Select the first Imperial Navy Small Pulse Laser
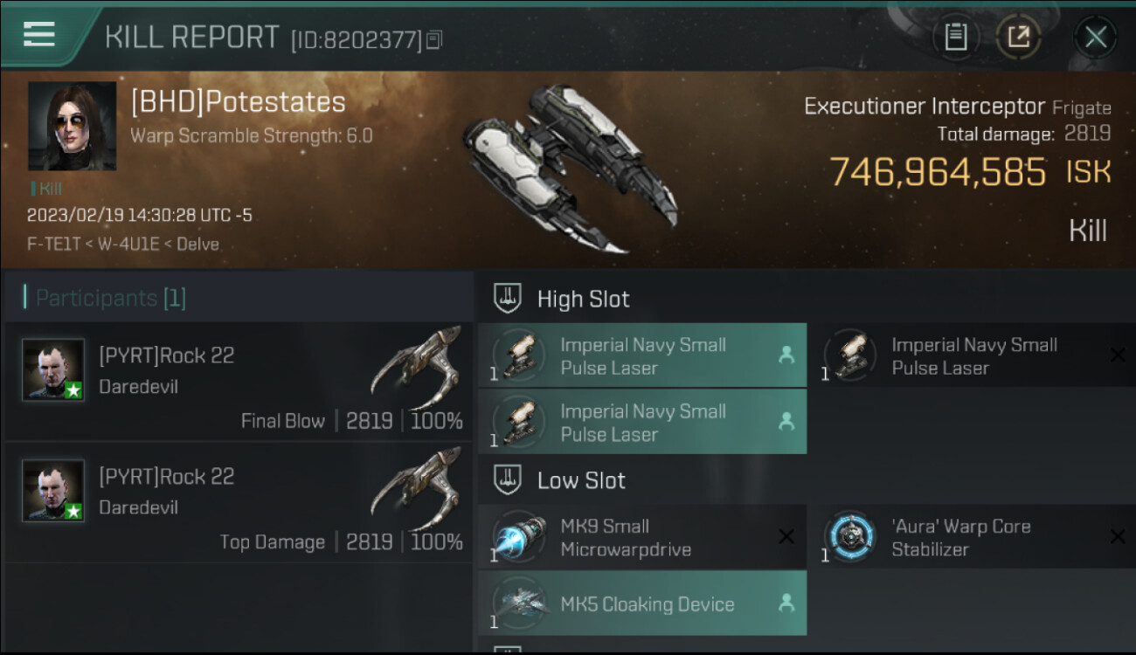Image resolution: width=1136 pixels, height=655 pixels. (642, 355)
